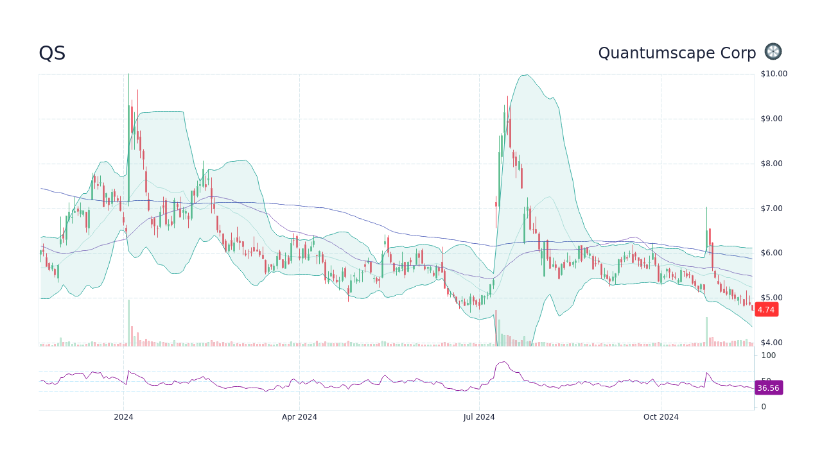Click the tall volume bar in late October 2024

point(706,332)
